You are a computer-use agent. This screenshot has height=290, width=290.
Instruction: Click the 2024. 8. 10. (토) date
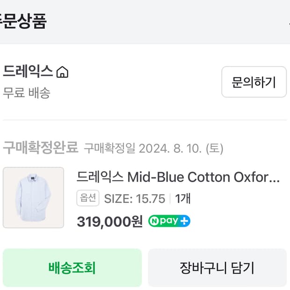pos(181,148)
